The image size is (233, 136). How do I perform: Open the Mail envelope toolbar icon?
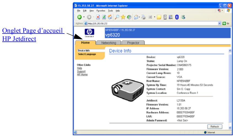[x=136, y=17]
